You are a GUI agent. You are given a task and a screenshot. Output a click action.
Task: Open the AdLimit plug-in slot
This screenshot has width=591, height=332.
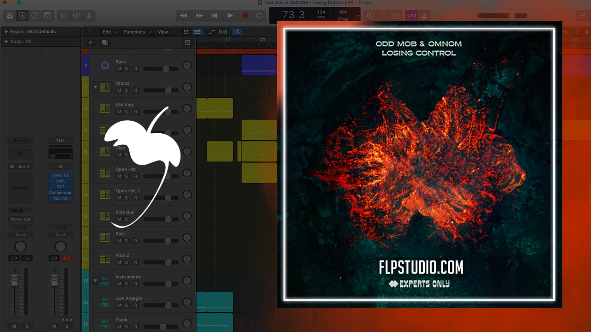(60, 198)
